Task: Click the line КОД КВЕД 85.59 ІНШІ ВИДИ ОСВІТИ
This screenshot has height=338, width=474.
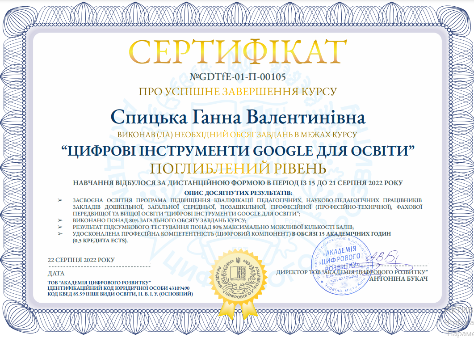Action: click(120, 294)
